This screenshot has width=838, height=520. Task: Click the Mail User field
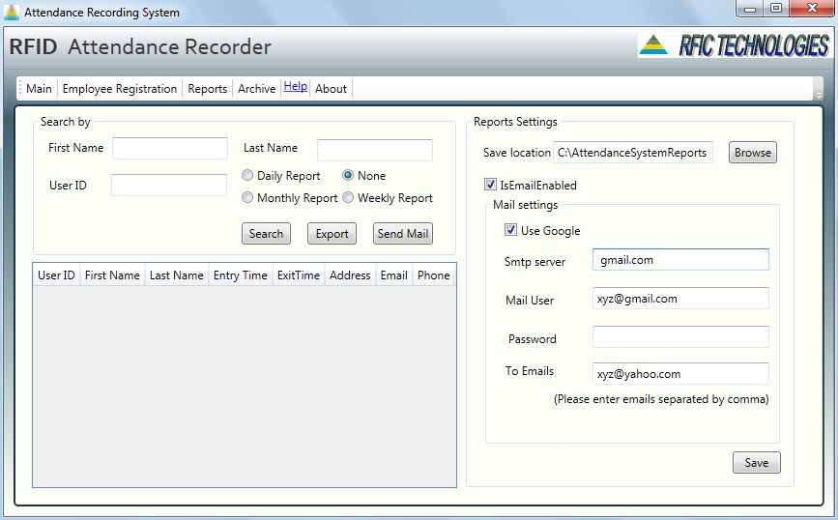point(680,299)
